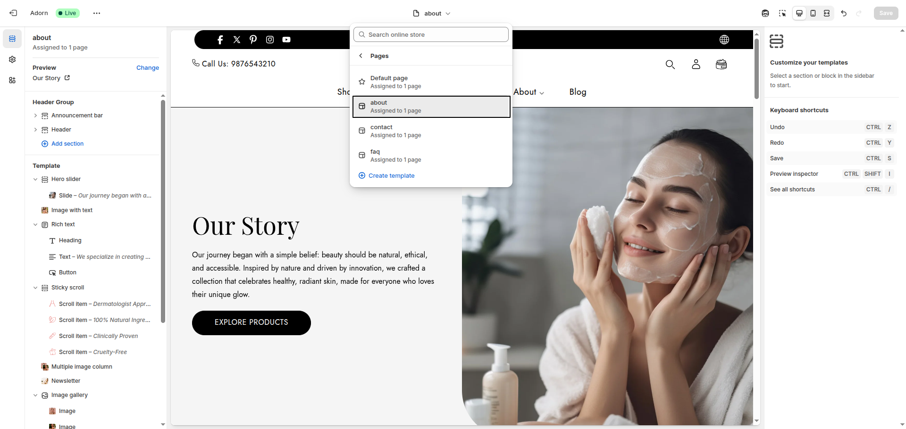The image size is (906, 429).
Task: Click Add section in Header Group
Action: pos(62,144)
